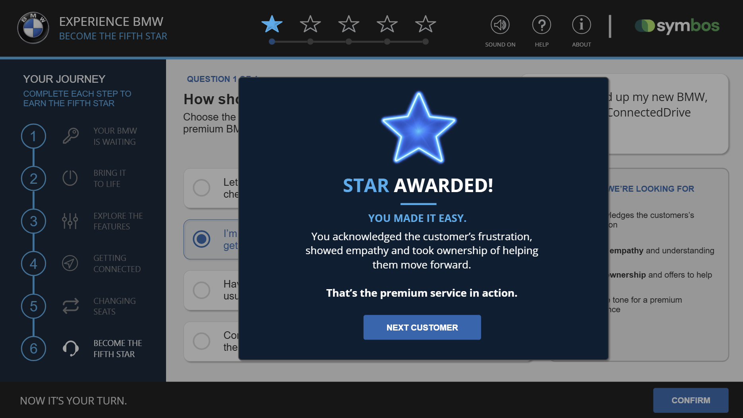Click the 'WE'RE LOOKING FOR' panel heading
Screen dimensions: 743x418
[652, 189]
